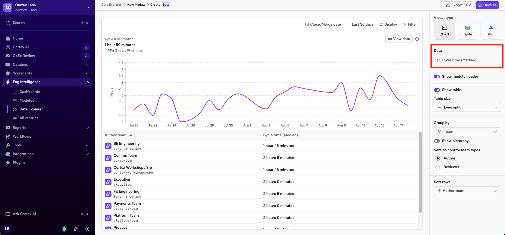Click the green status check icon

(x=64, y=229)
